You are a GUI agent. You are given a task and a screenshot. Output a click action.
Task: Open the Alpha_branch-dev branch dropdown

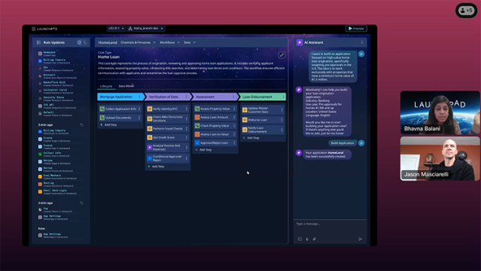tap(146, 29)
